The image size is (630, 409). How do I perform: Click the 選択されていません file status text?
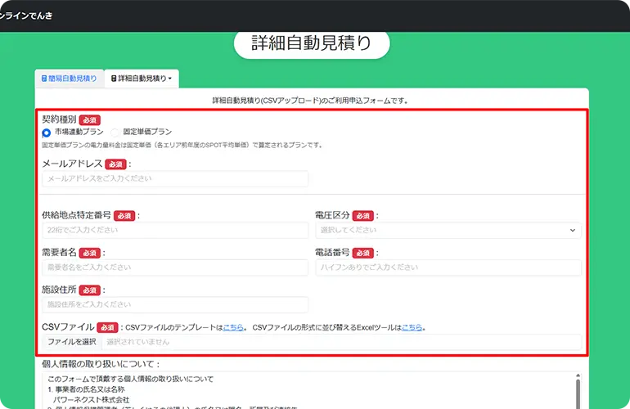137,342
